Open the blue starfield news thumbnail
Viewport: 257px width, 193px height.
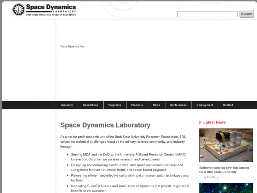[226, 188]
